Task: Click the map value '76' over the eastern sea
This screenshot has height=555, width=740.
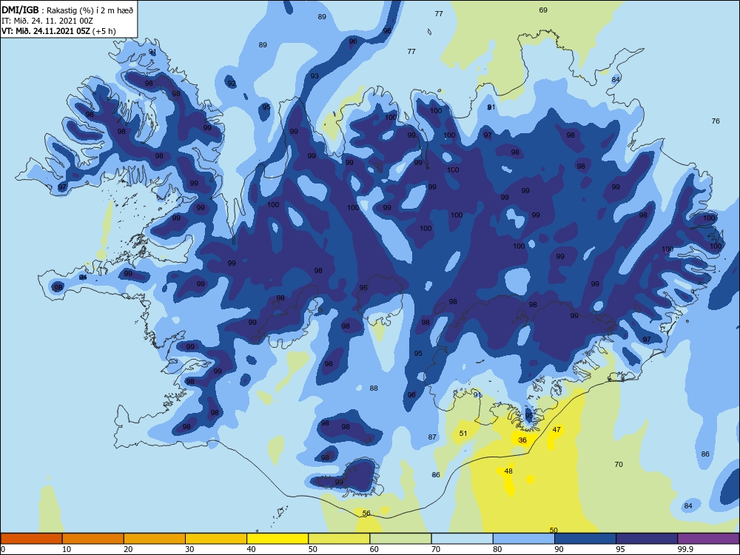Action: (x=716, y=121)
